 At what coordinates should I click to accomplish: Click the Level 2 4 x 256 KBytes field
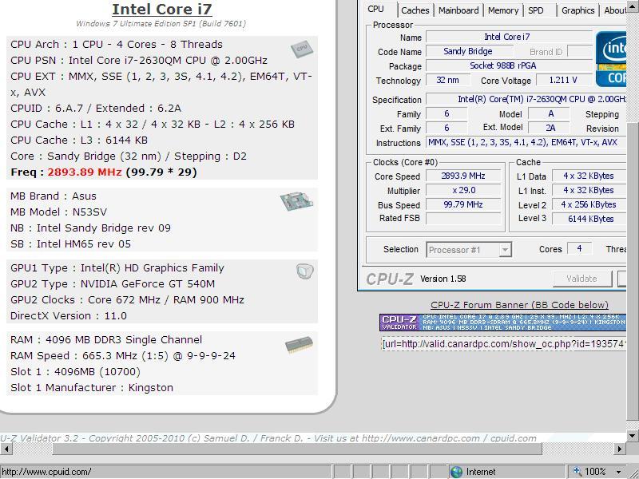589,204
